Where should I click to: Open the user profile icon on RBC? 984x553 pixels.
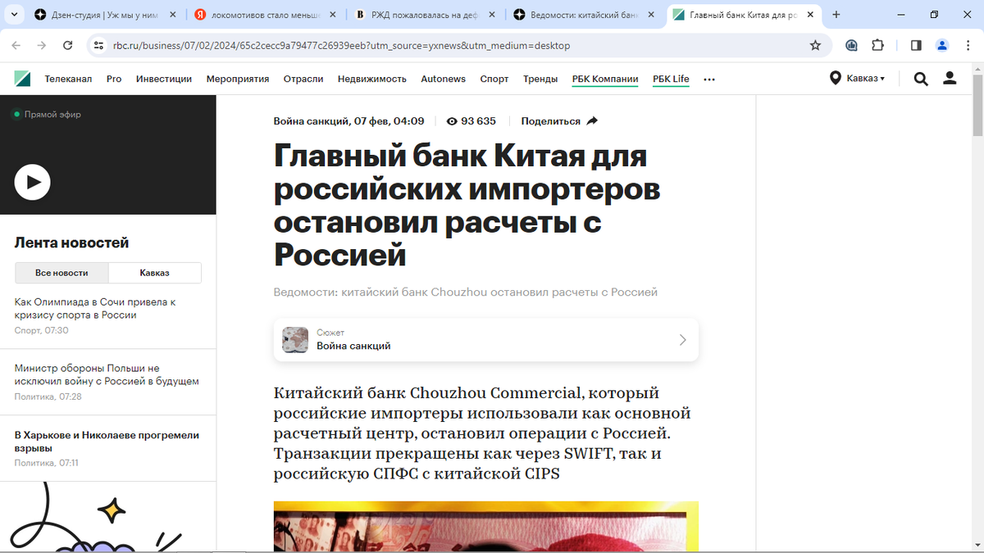coord(950,79)
